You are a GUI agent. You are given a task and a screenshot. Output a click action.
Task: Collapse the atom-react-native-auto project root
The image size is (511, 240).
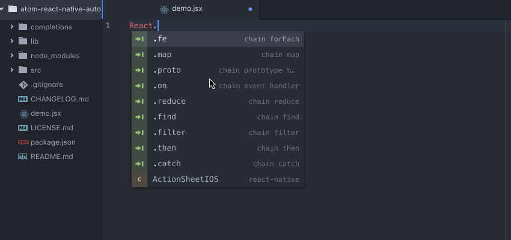click(3, 9)
